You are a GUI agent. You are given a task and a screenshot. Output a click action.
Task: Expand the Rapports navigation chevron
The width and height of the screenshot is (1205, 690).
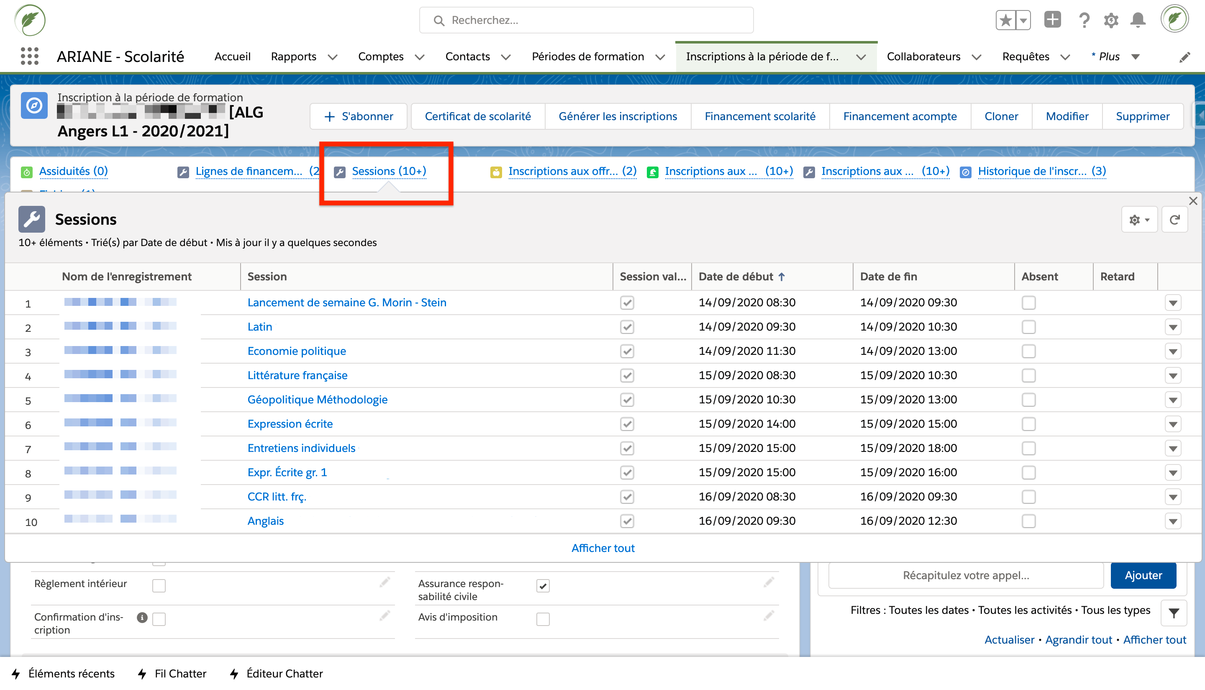pyautogui.click(x=333, y=57)
